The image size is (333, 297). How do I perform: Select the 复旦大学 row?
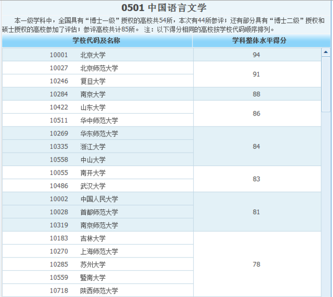[x=98, y=81]
